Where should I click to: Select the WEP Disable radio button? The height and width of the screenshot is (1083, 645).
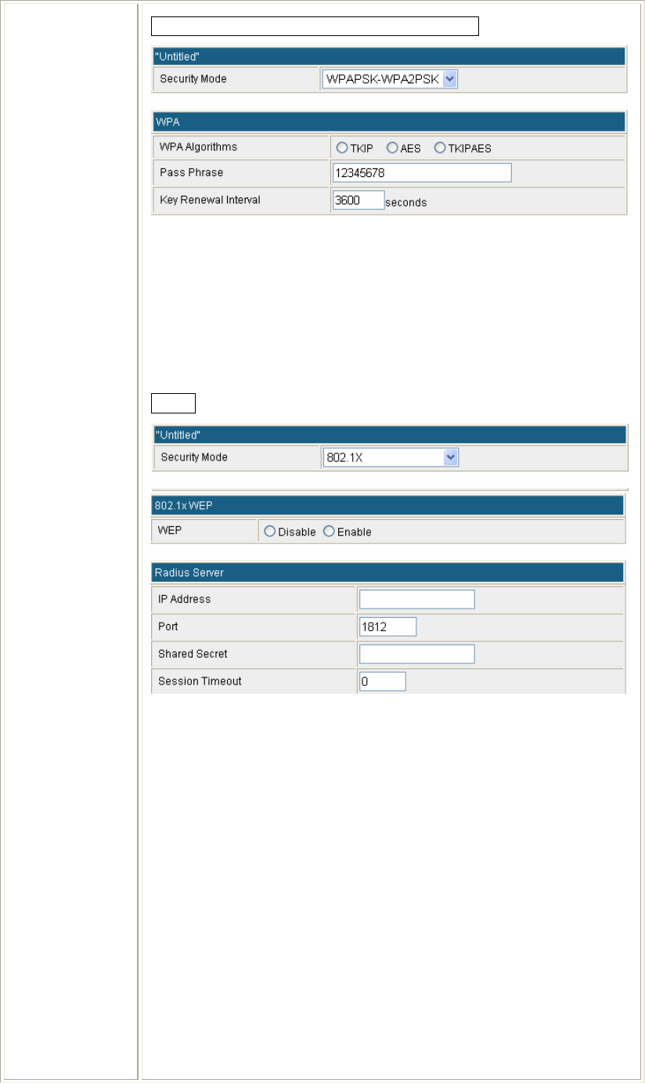270,532
